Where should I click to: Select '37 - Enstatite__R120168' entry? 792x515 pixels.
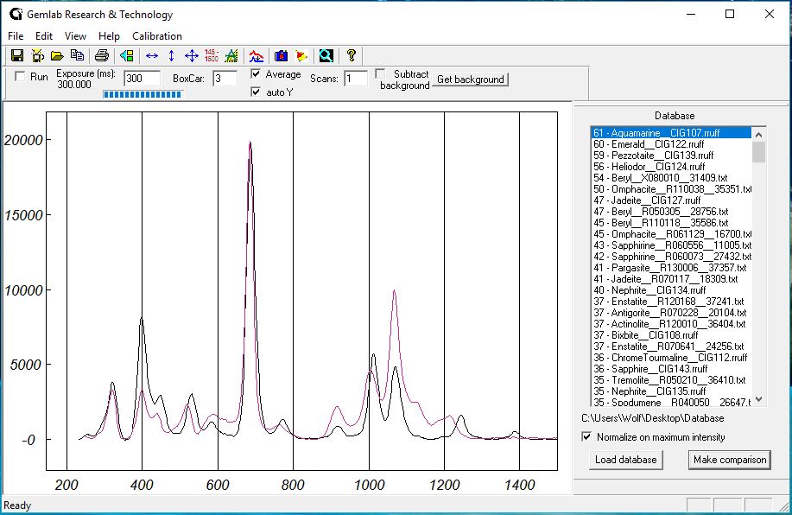671,302
